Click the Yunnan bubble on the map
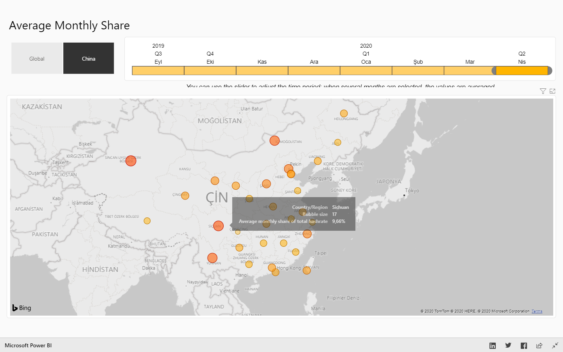Screen dimensions: 563x352 point(212,258)
